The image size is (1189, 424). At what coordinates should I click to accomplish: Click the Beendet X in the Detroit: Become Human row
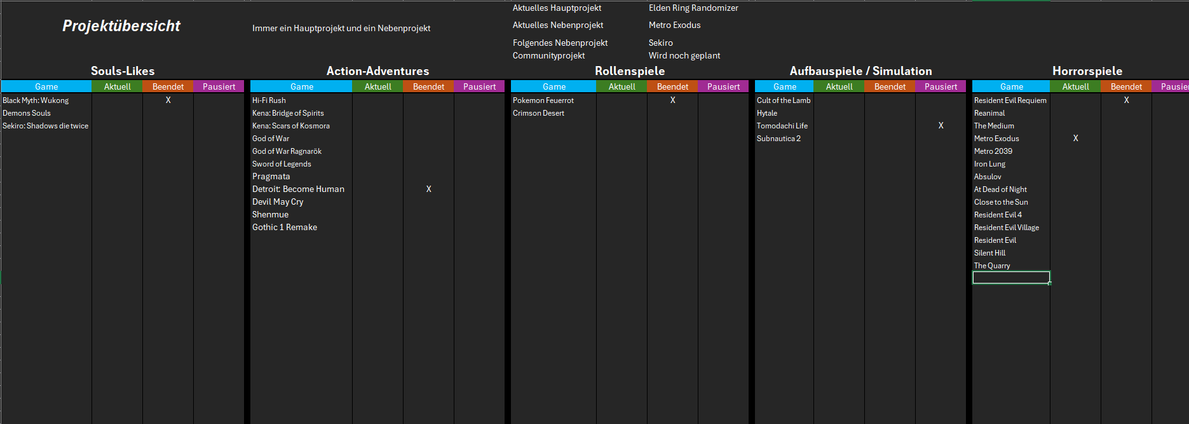coord(429,189)
